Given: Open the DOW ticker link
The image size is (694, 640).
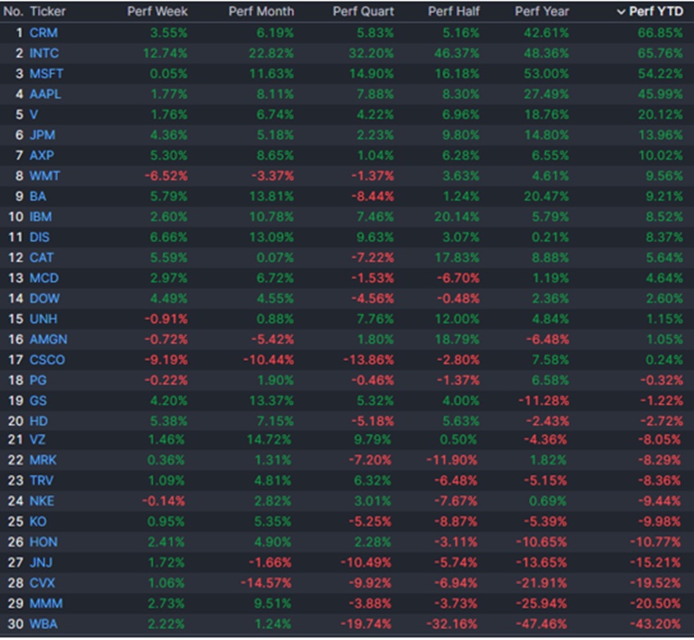Looking at the screenshot, I should pos(44,298).
